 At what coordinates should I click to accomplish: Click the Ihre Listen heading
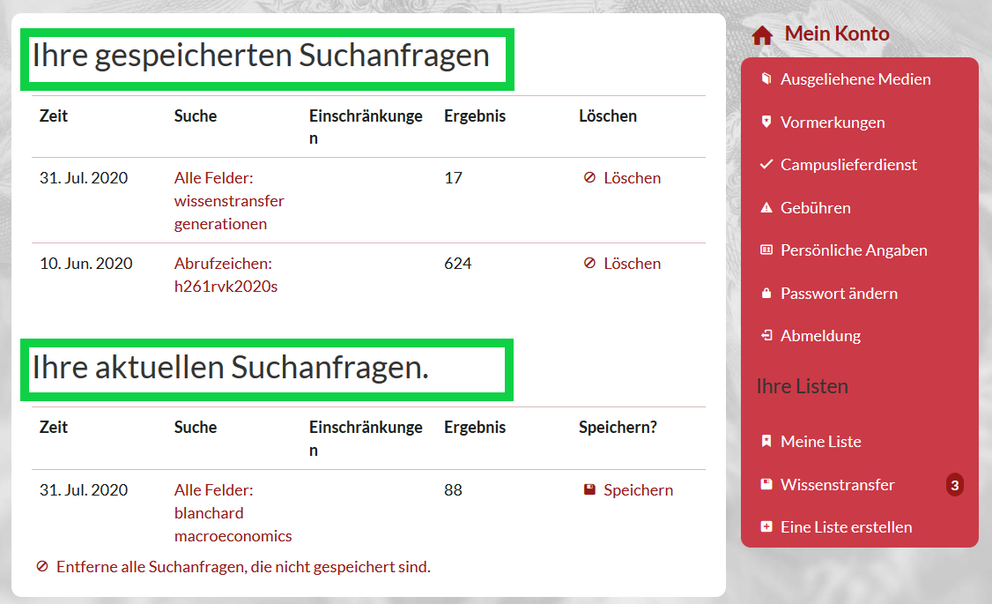[803, 386]
